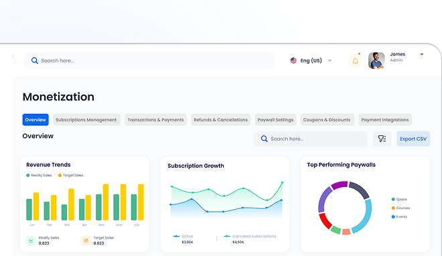The height and width of the screenshot is (256, 442).
Task: Click the Subscription Growth title
Action: point(196,166)
